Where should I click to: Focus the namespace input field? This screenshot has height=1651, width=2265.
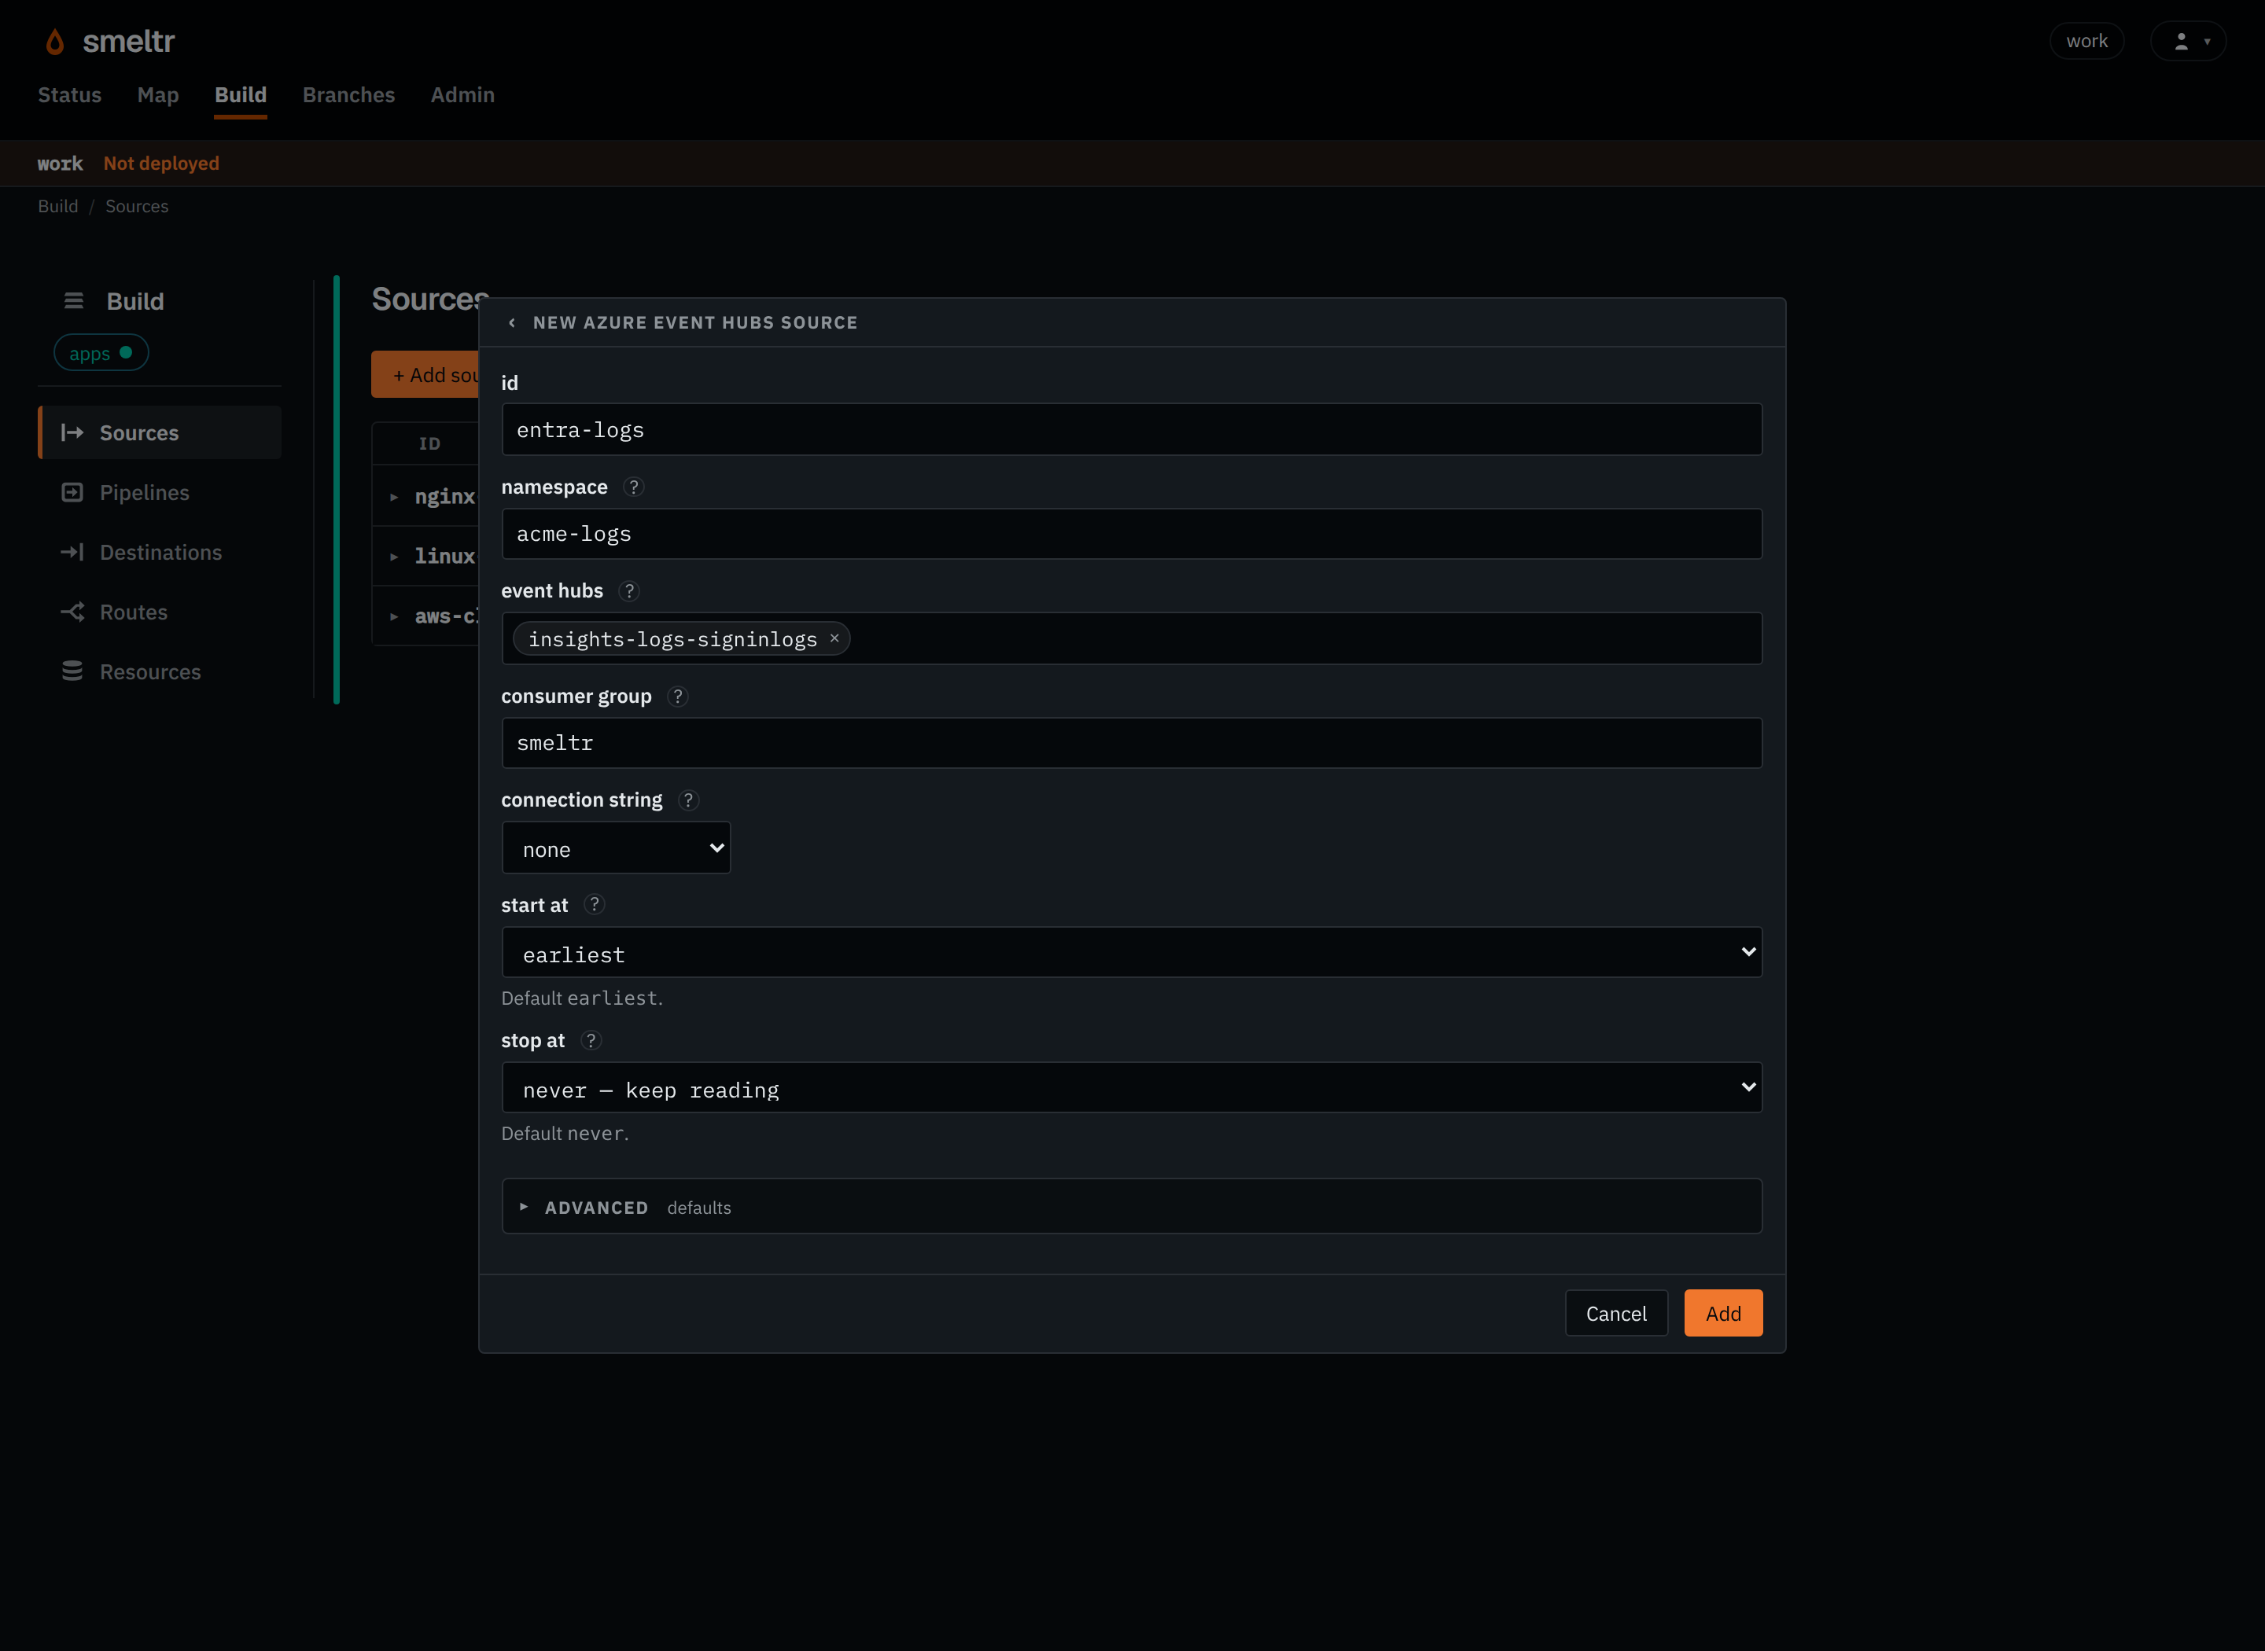(x=1132, y=534)
